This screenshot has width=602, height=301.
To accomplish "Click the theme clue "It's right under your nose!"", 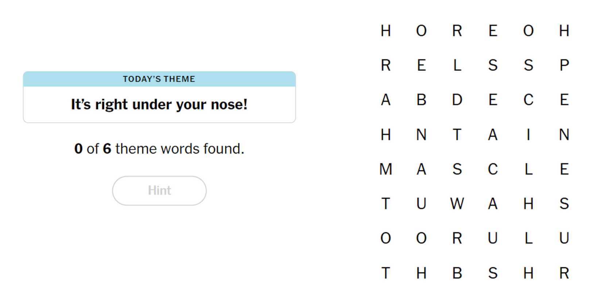I will (x=159, y=104).
